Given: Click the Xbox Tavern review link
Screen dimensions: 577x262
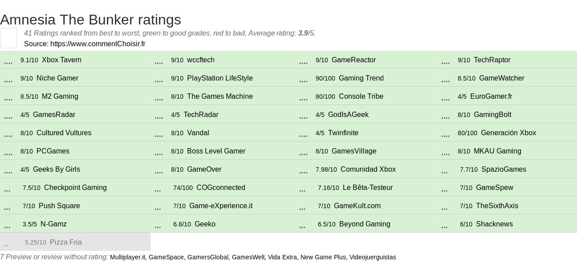Looking at the screenshot, I should pyautogui.click(x=61, y=60).
